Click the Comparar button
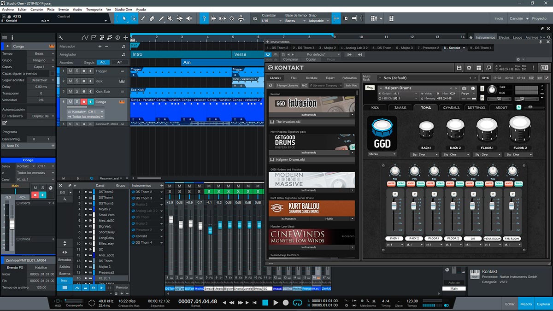This screenshot has height=311, width=553. (x=290, y=59)
